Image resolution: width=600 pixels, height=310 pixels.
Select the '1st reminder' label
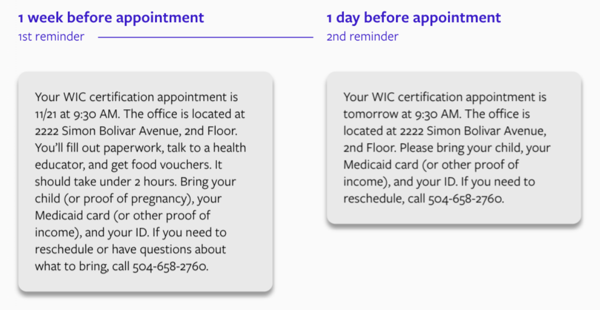point(51,36)
